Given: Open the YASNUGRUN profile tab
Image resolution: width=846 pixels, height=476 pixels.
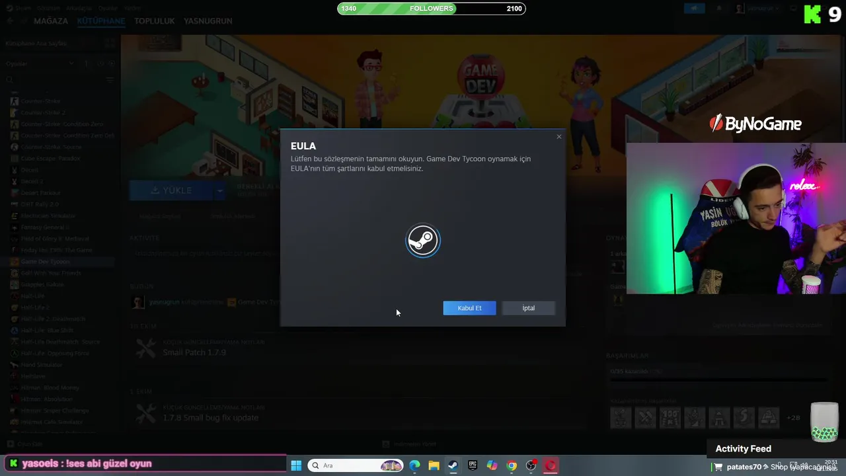Looking at the screenshot, I should (x=208, y=21).
